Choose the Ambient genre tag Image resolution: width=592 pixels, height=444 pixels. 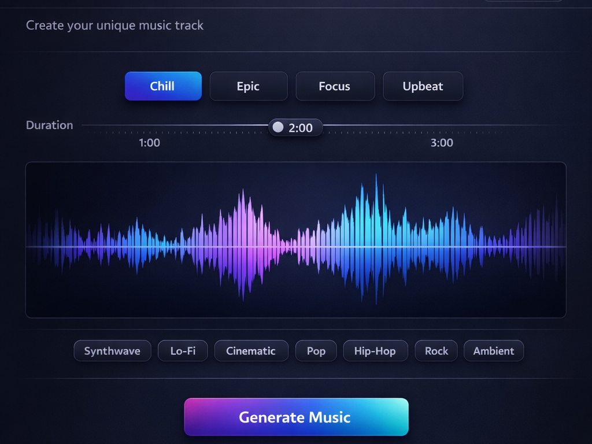pyautogui.click(x=493, y=350)
